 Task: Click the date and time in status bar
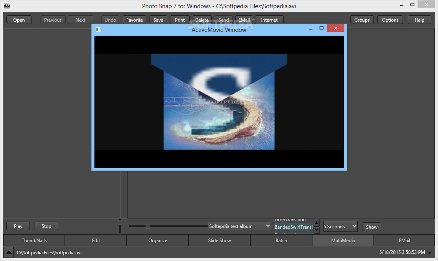click(x=402, y=252)
